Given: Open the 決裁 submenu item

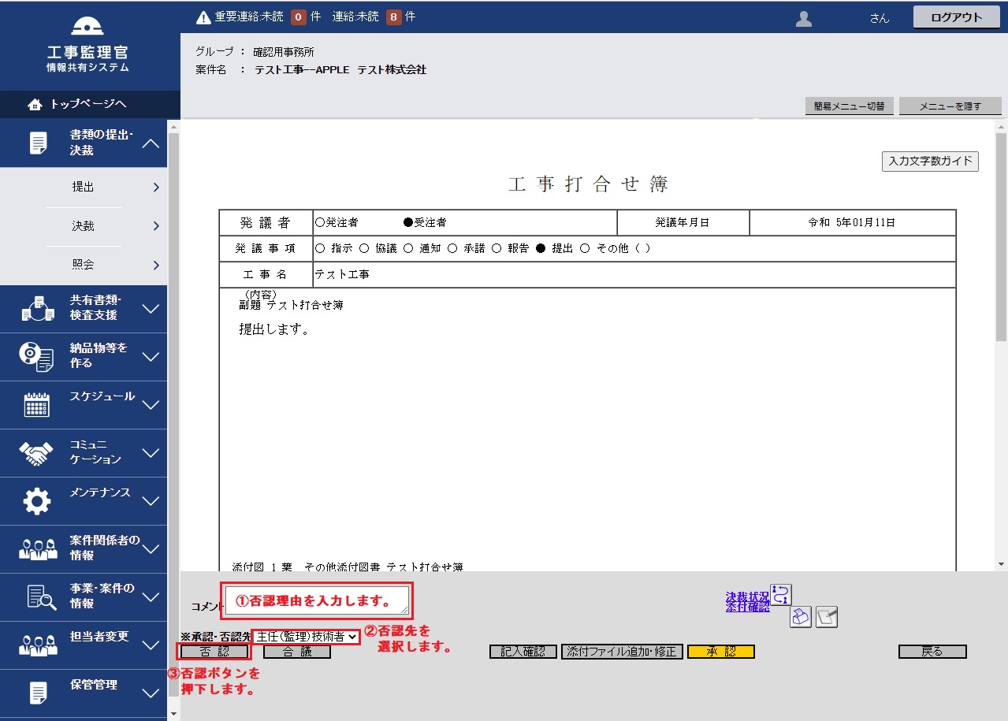Looking at the screenshot, I should [84, 226].
